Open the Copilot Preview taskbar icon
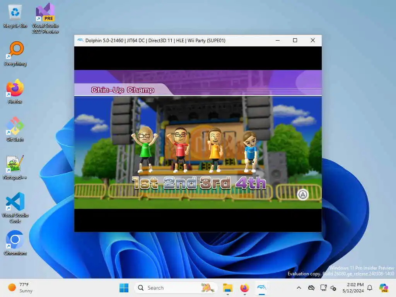396x297 pixels. [x=384, y=288]
